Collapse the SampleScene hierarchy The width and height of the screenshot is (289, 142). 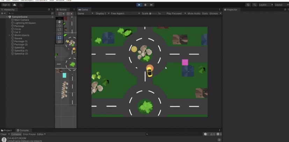click(7, 17)
